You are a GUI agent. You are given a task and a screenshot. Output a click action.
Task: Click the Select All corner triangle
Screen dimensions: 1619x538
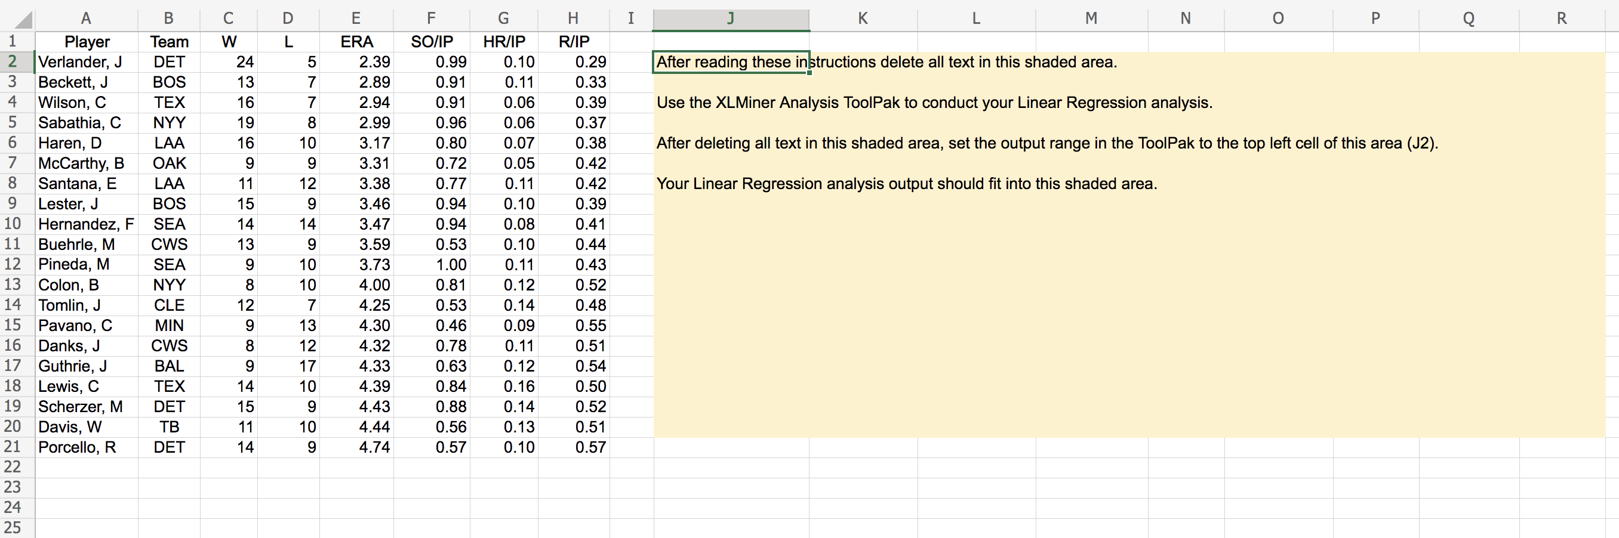pos(23,20)
